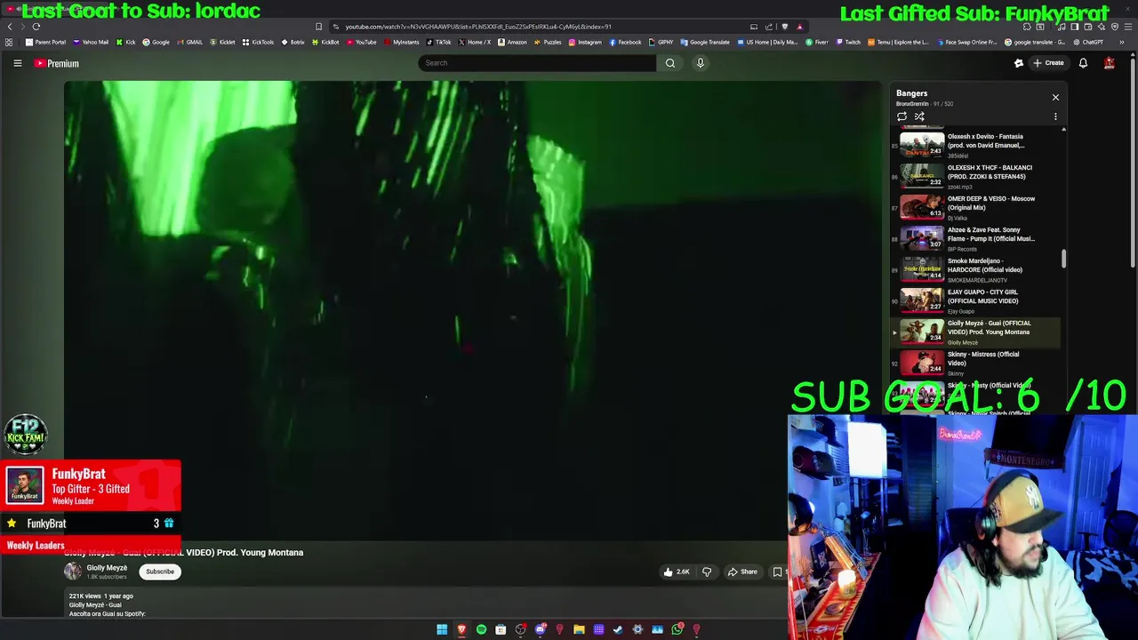Image resolution: width=1138 pixels, height=640 pixels.
Task: Open Google bookmark
Action: (156, 42)
